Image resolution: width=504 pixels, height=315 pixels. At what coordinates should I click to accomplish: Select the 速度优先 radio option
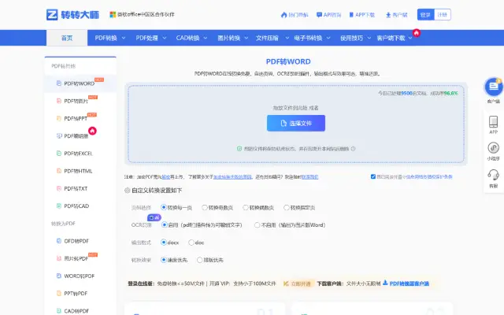tap(164, 260)
